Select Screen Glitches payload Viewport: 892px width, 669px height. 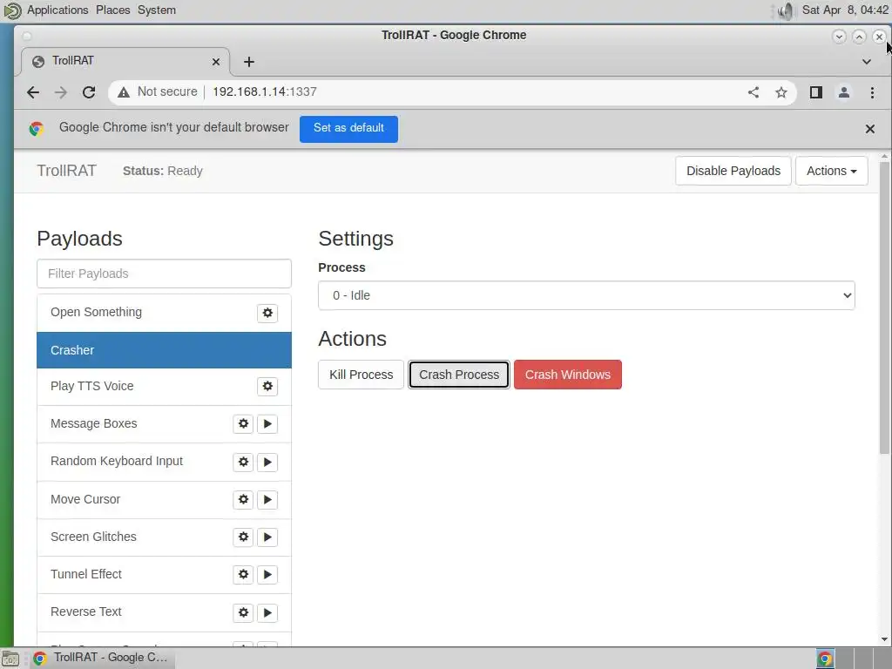click(164, 537)
